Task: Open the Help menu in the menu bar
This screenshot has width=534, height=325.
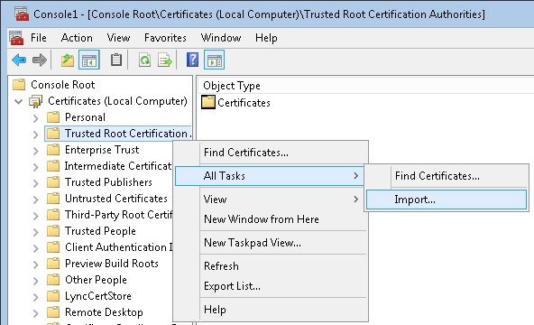Action: point(266,38)
